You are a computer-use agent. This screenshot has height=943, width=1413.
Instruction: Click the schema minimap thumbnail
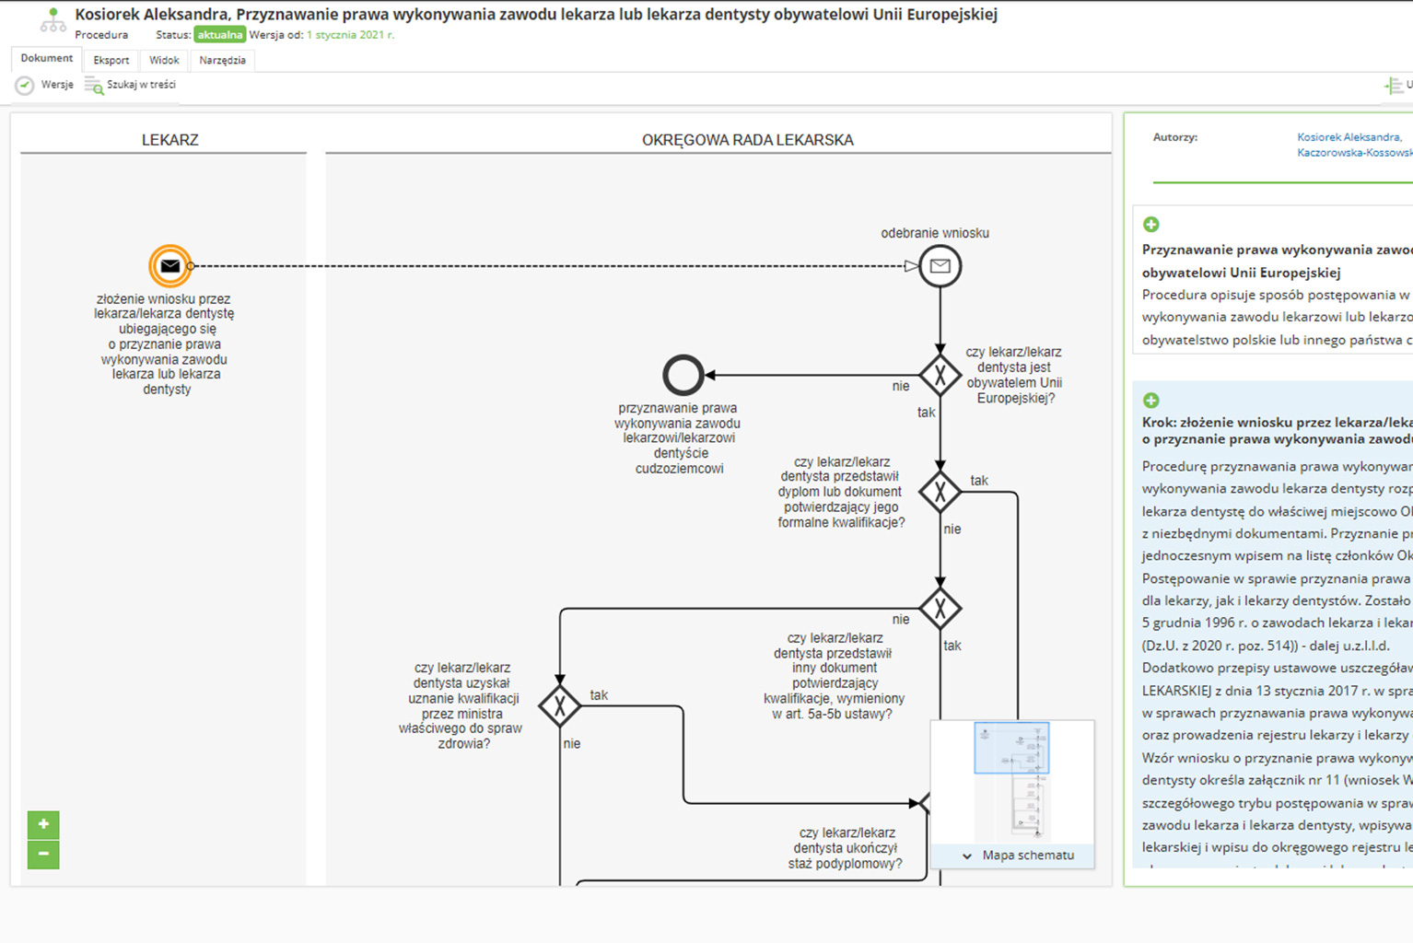click(x=1012, y=783)
